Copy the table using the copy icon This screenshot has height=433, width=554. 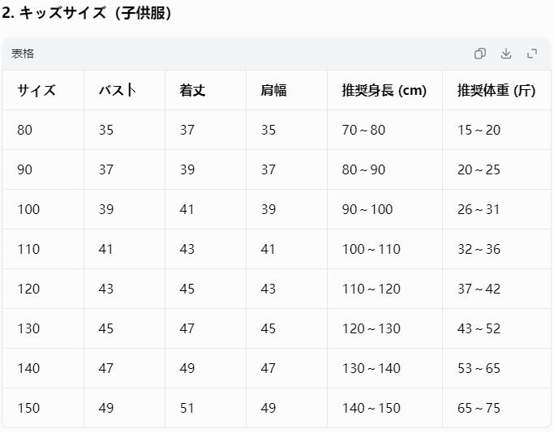[x=480, y=54]
